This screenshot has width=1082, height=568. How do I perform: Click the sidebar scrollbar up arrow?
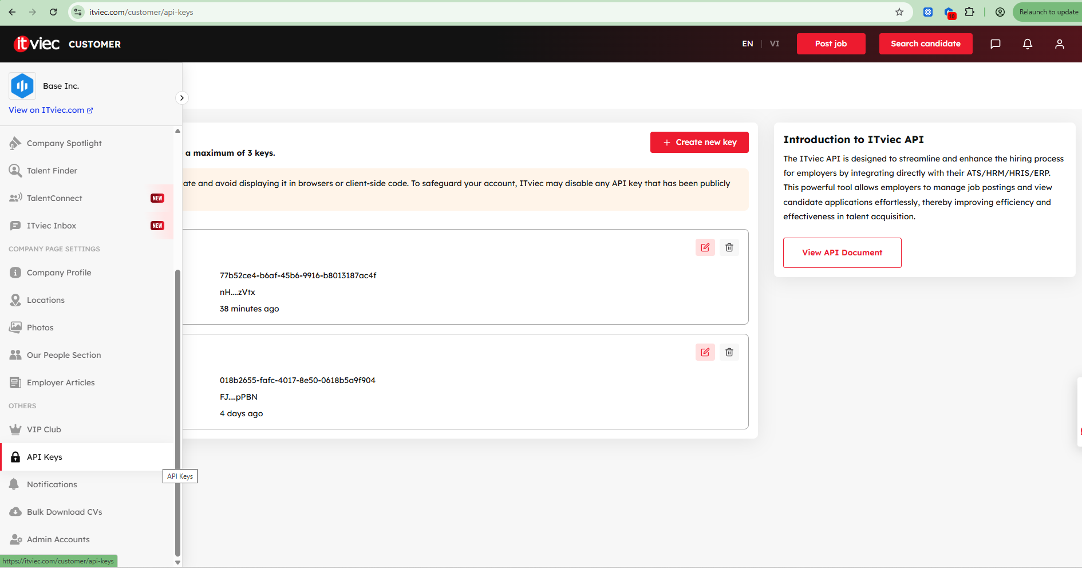tap(177, 131)
